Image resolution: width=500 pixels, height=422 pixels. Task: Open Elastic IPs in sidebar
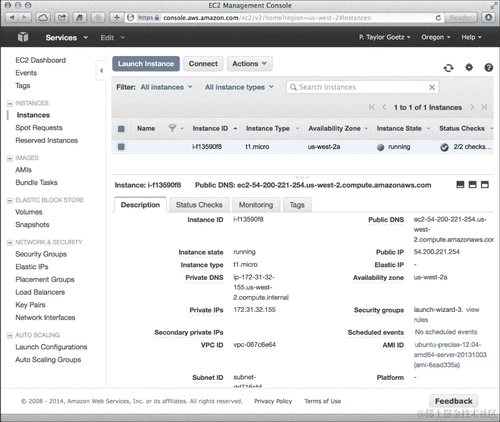coord(32,267)
